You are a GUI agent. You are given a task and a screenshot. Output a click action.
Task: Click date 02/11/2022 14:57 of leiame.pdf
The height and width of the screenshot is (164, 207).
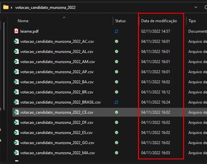coord(155,31)
